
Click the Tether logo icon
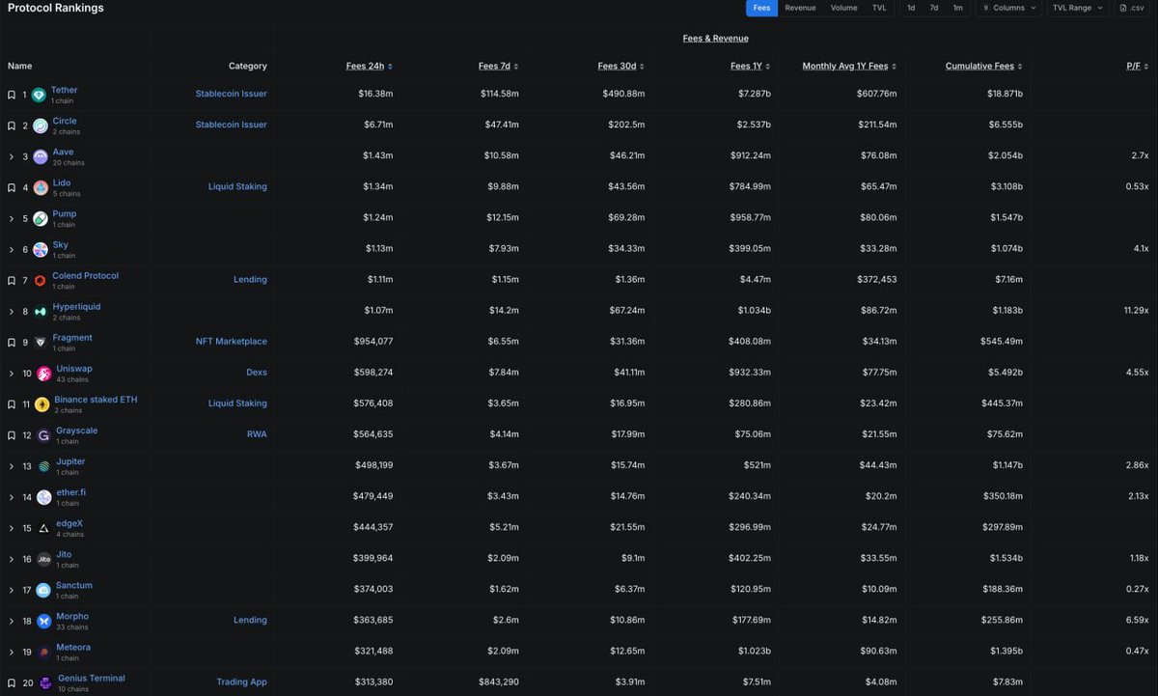[39, 95]
